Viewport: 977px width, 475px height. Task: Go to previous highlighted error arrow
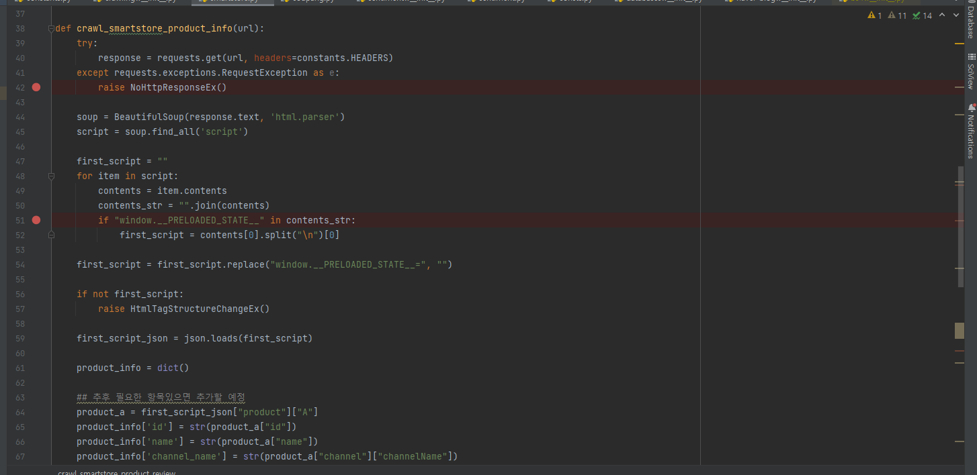coord(941,15)
